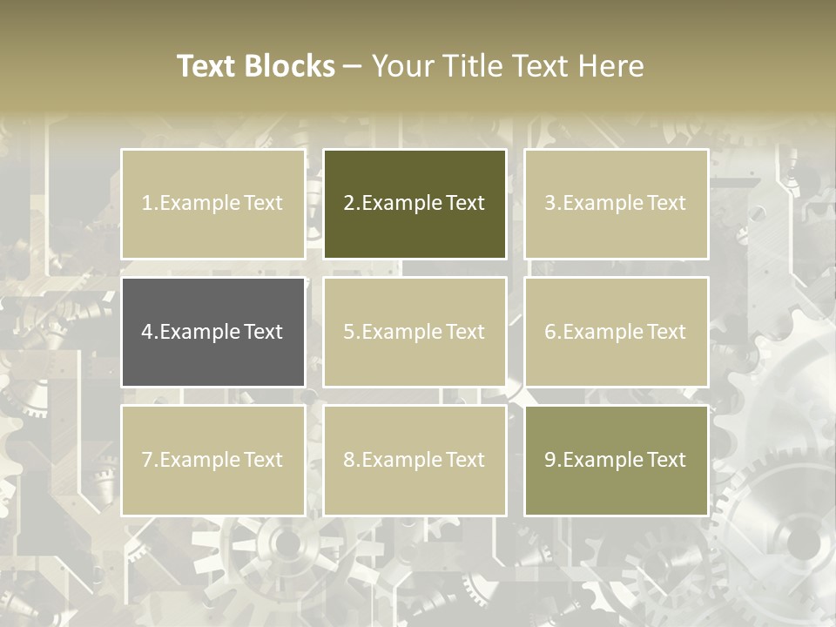The height and width of the screenshot is (627, 836).
Task: Click the green "9.Example Text" block
Action: pos(616,460)
